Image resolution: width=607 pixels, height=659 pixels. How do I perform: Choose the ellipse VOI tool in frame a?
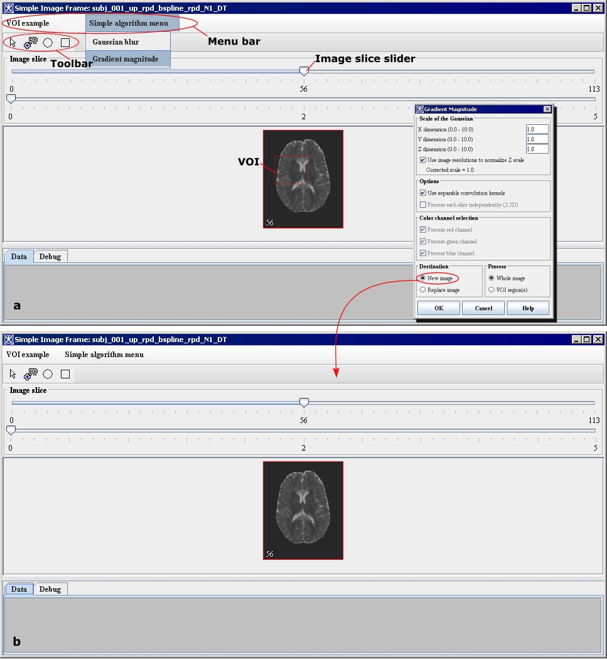pyautogui.click(x=48, y=43)
